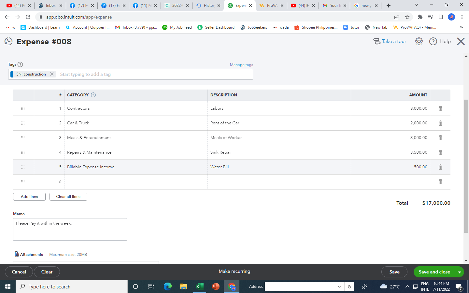Grab the drag handle of Repairs & Maintenance row

pos(23,152)
